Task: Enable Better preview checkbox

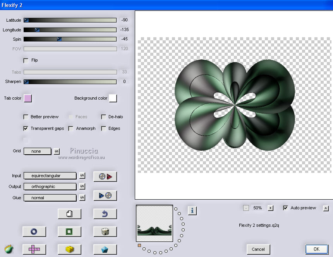Action: pyautogui.click(x=26, y=117)
